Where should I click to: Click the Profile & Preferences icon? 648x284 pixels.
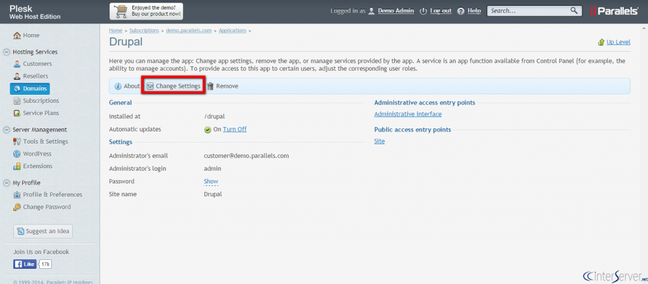tap(17, 195)
